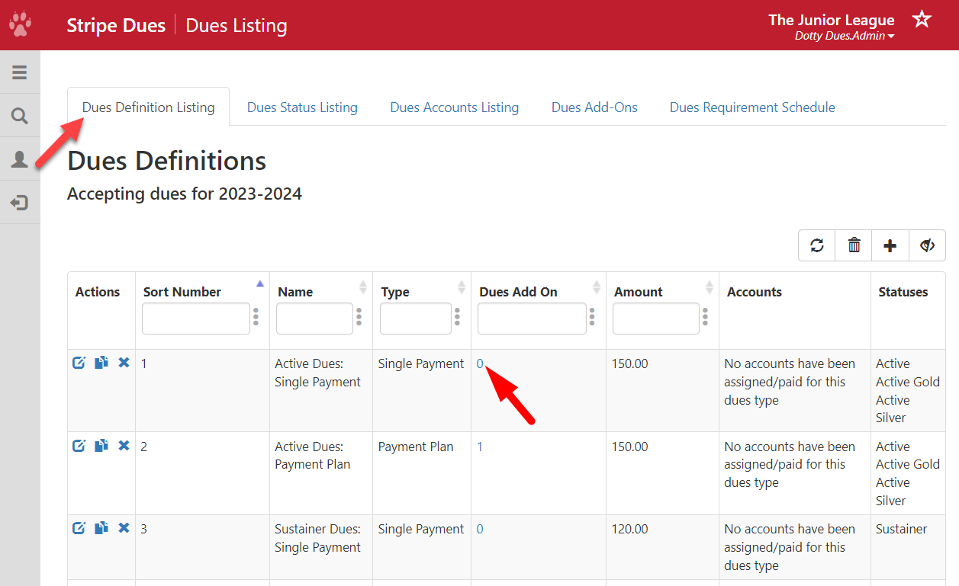Focus the Name filter input field
This screenshot has width=959, height=586.
pyautogui.click(x=314, y=319)
